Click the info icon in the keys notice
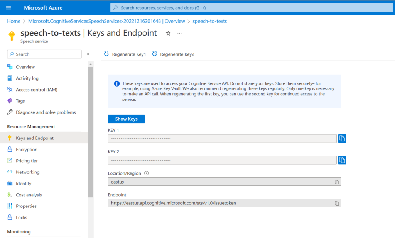This screenshot has height=238, width=395. pyautogui.click(x=116, y=83)
